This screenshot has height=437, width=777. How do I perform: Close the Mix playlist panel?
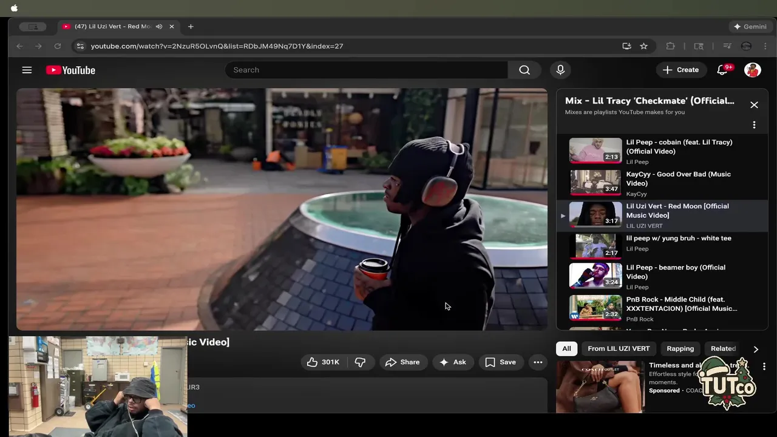coord(754,105)
